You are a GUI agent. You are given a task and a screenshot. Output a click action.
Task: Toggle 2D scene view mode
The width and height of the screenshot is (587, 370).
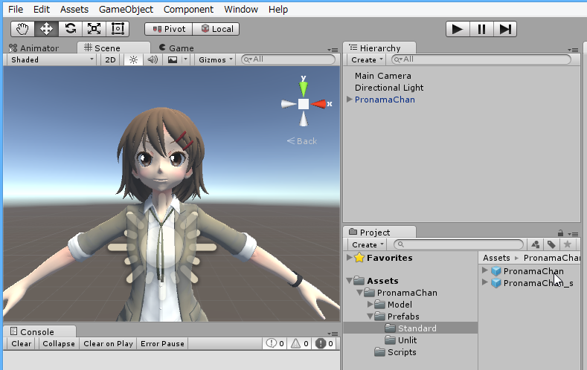110,59
